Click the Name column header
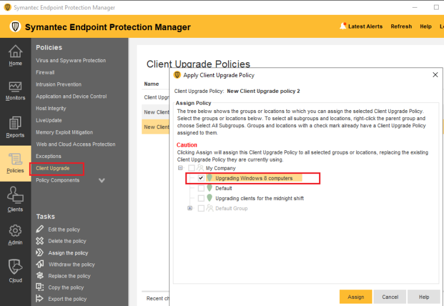Viewport: 444px width, 306px height. coord(152,84)
